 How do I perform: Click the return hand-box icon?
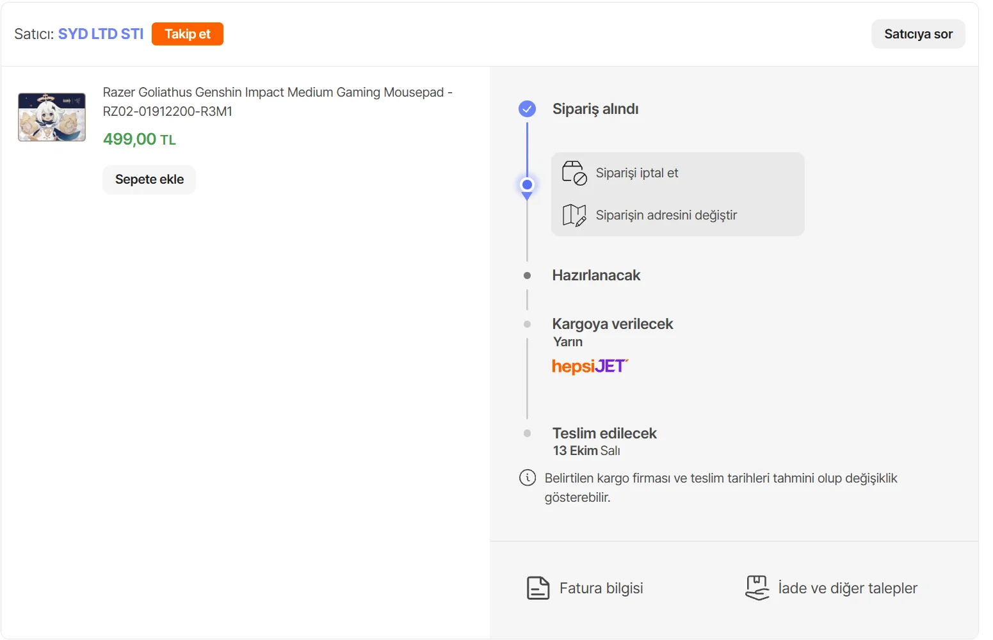click(757, 588)
